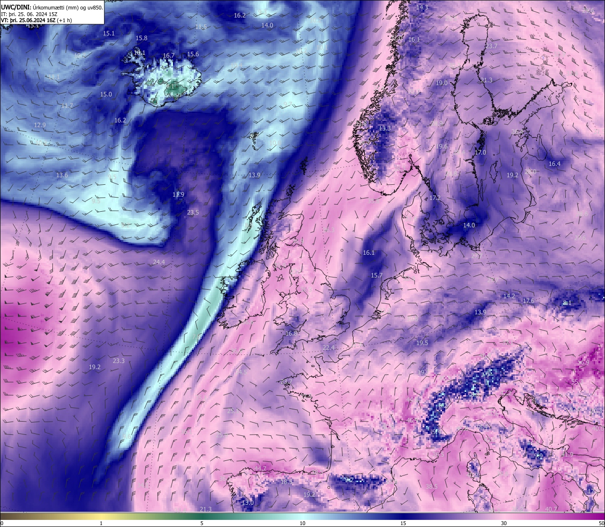Click the 11.5 value label
The width and height of the screenshot is (605, 527).
pos(201,26)
